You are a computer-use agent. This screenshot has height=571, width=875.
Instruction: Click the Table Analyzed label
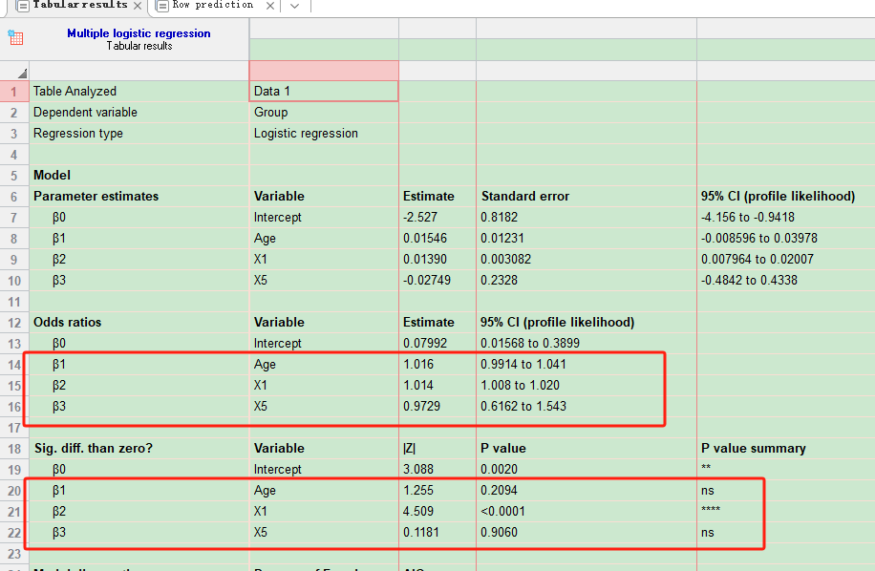75,92
